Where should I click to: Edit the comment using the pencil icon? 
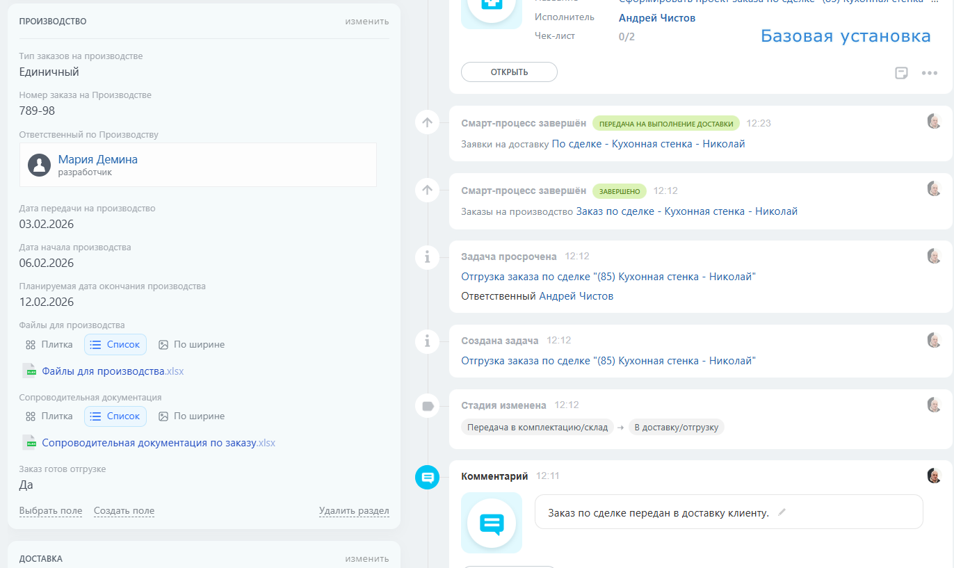pos(782,512)
